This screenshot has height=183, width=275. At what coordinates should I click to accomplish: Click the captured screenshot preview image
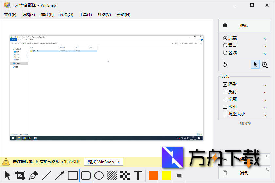pyautogui.click(x=107, y=88)
